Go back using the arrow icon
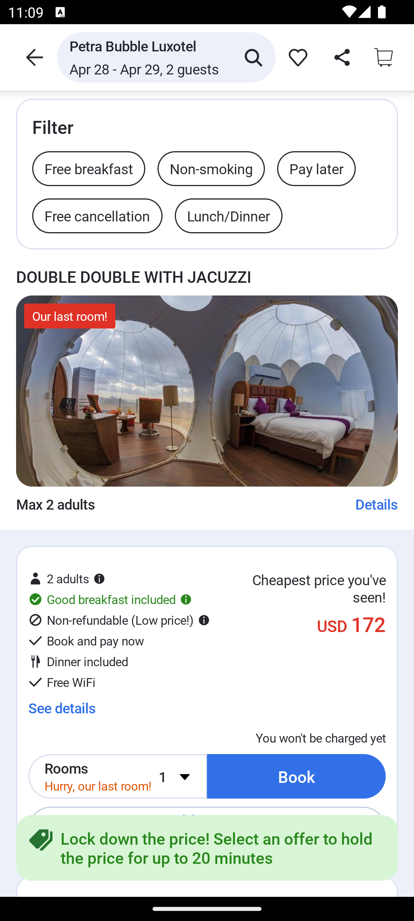The height and width of the screenshot is (921, 414). point(34,58)
